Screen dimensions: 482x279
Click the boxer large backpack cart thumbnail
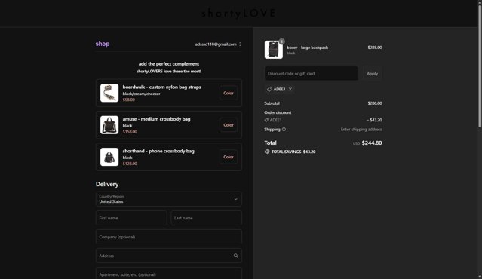(274, 50)
